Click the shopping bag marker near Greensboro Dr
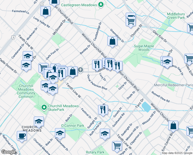The width and height of the screenshot is (193, 155). click(112, 41)
